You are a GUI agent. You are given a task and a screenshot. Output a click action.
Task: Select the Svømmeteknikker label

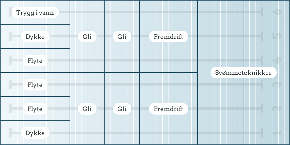tap(243, 72)
